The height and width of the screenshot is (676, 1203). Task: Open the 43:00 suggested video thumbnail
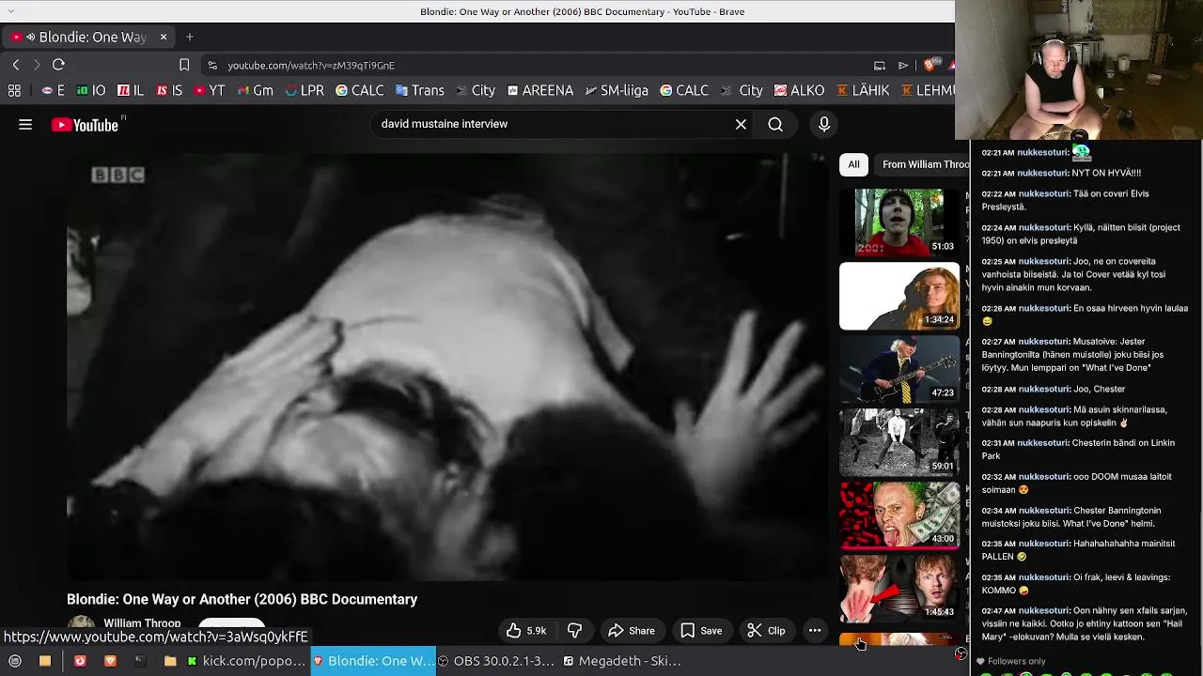click(899, 515)
